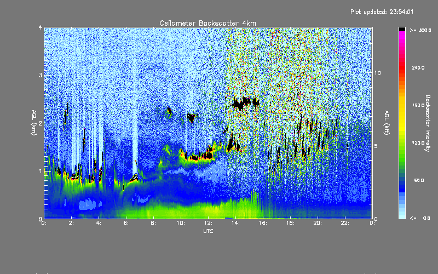Click the "240.0" colorbar label
Viewport: 438px width, 274px height.
click(x=418, y=67)
